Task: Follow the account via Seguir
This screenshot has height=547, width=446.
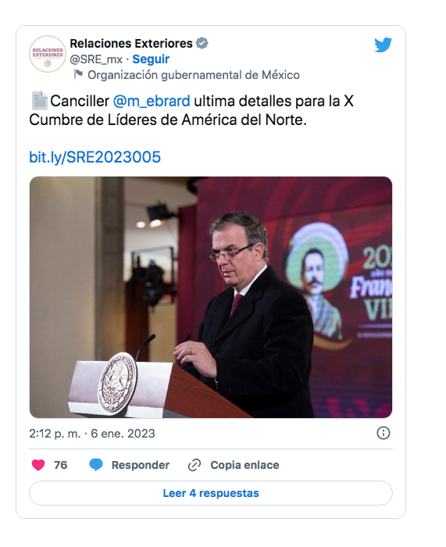Action: point(151,59)
